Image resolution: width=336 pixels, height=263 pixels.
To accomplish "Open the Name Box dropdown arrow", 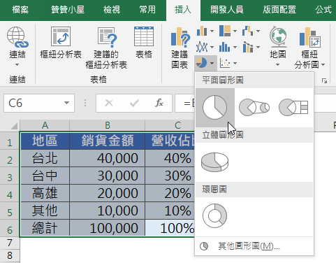I will coord(67,103).
